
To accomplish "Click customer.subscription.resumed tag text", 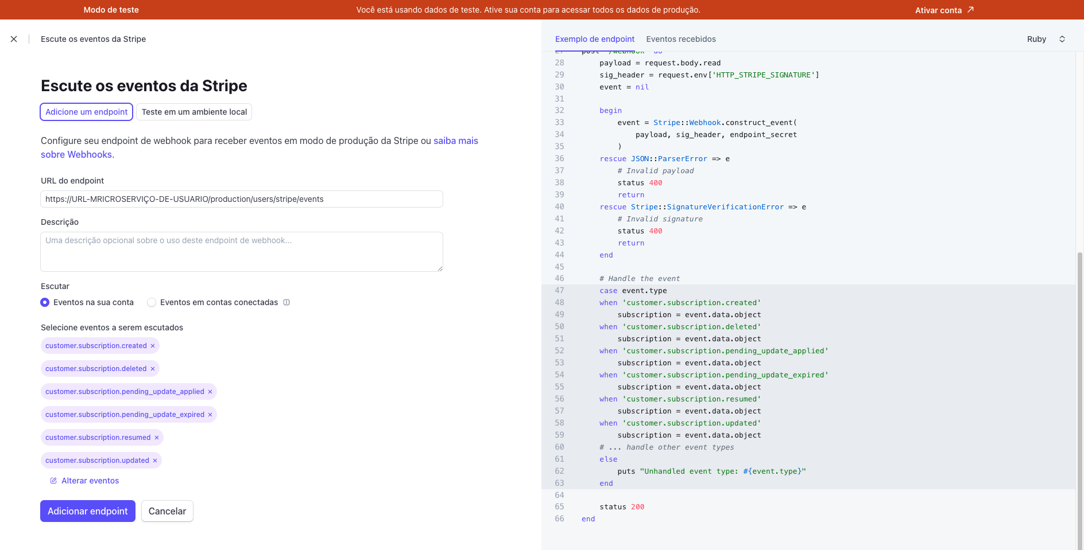I will (x=98, y=438).
